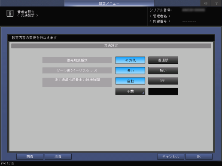Click the 優先用紙種類 label
Image resolution: width=222 pixels, height=166 pixels.
pyautogui.click(x=77, y=60)
